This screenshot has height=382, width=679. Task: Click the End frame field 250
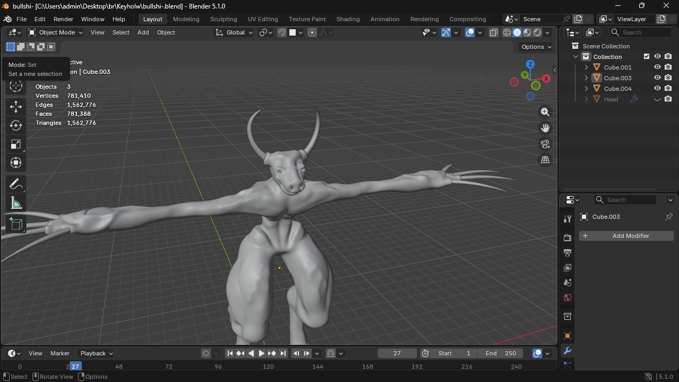click(501, 353)
